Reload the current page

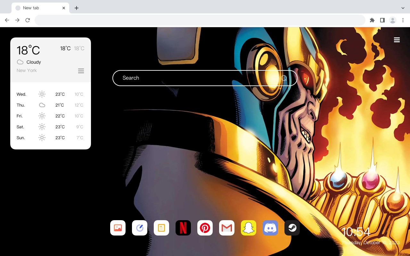[x=28, y=20]
